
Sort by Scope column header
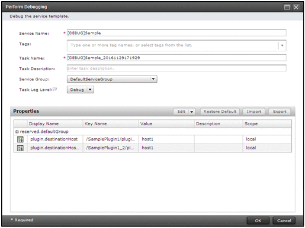click(x=267, y=123)
